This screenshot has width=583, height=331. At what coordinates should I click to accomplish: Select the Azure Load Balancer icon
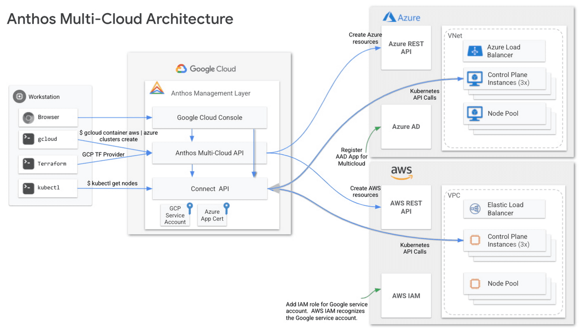(475, 51)
